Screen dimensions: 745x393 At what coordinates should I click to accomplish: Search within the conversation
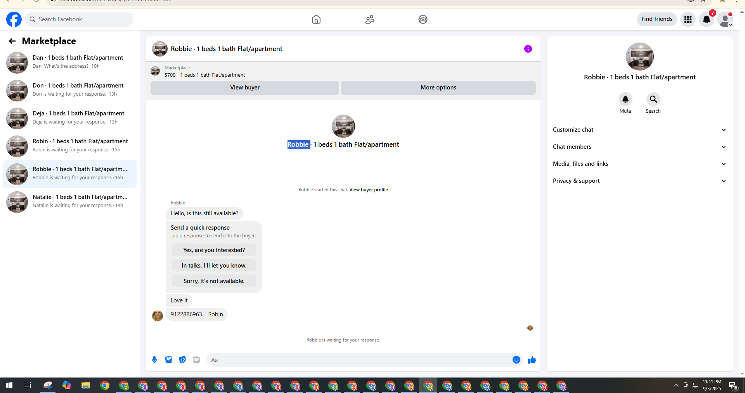(x=653, y=100)
